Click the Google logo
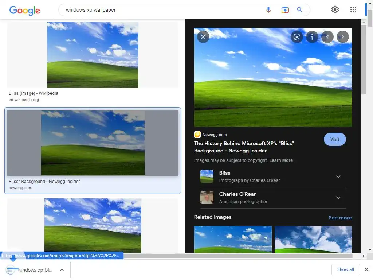The image size is (373, 280). pyautogui.click(x=24, y=10)
